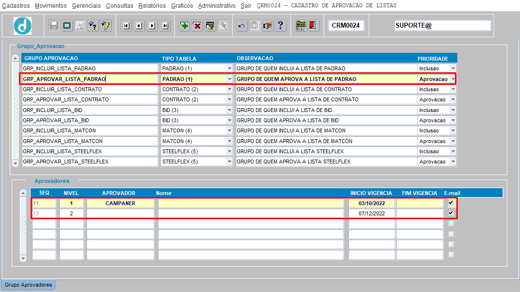Jump to the last record
Viewport: 520px width, 292px height.
pos(165,26)
